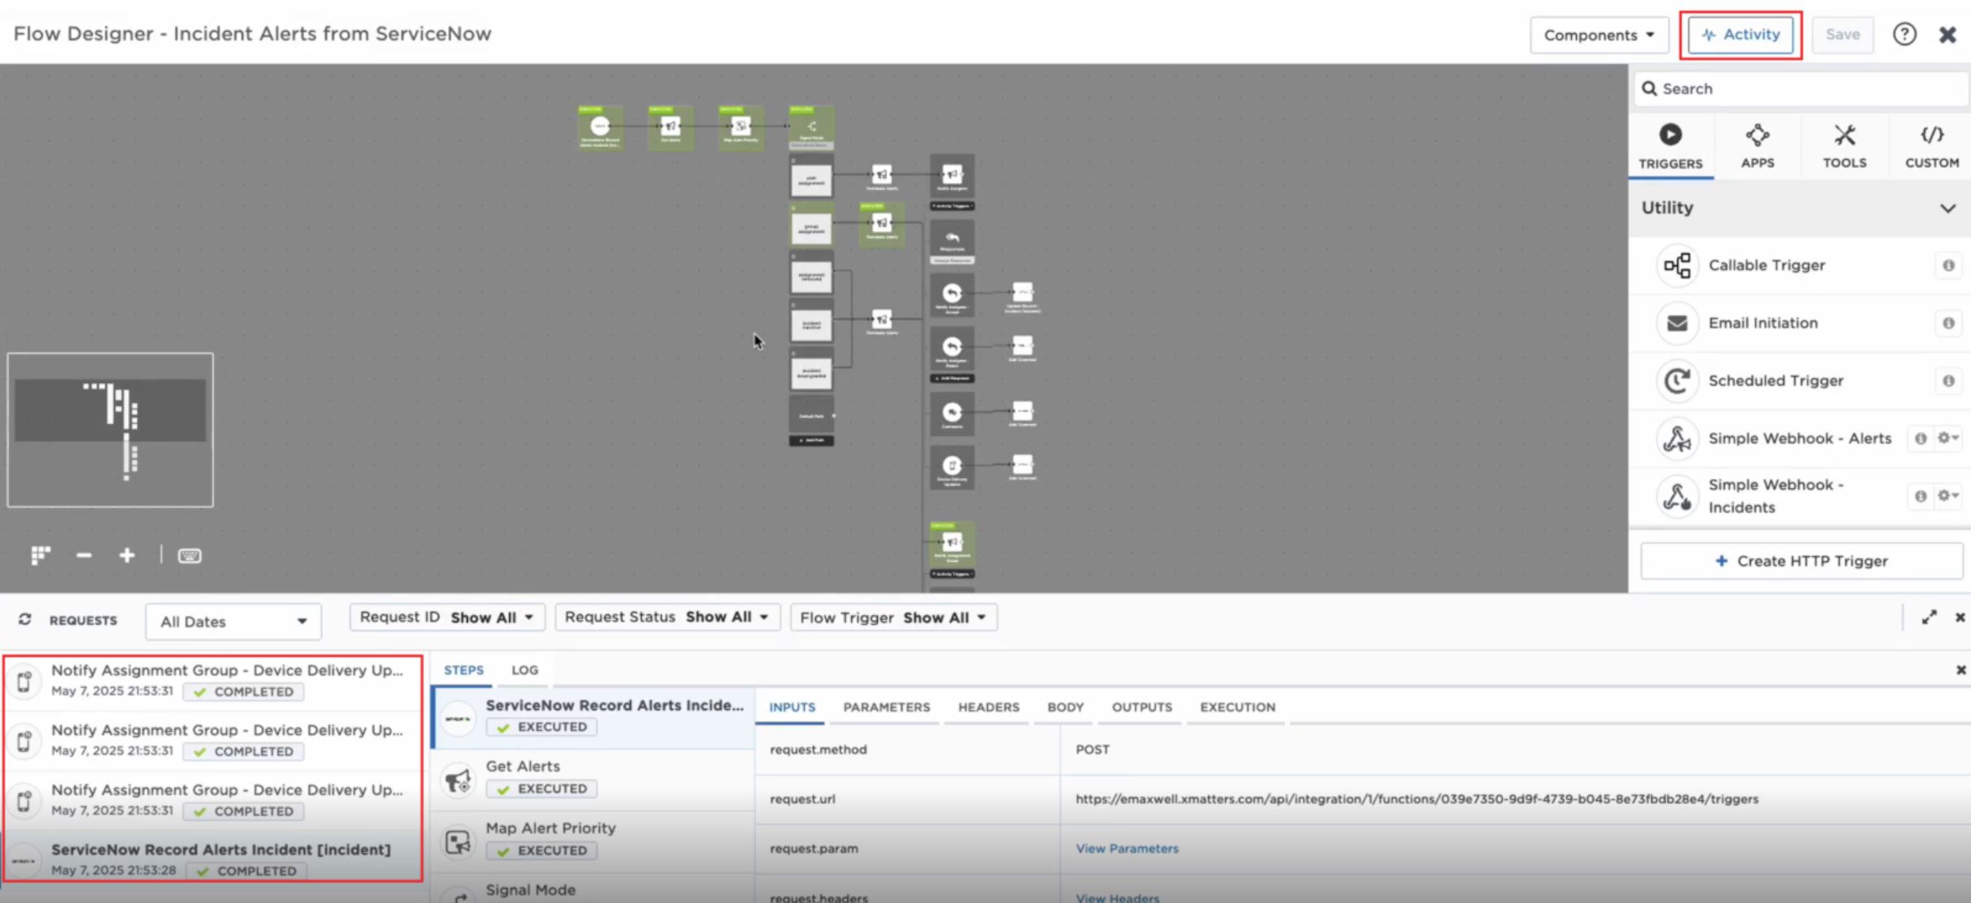The width and height of the screenshot is (1971, 903).
Task: Open the Parameters tab
Action: (x=887, y=708)
